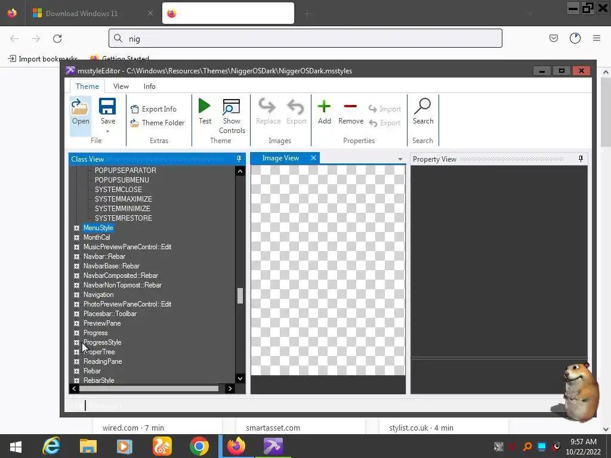Select NavbarNonTopmost::Rebar tree item
The height and width of the screenshot is (458, 611).
pyautogui.click(x=122, y=285)
